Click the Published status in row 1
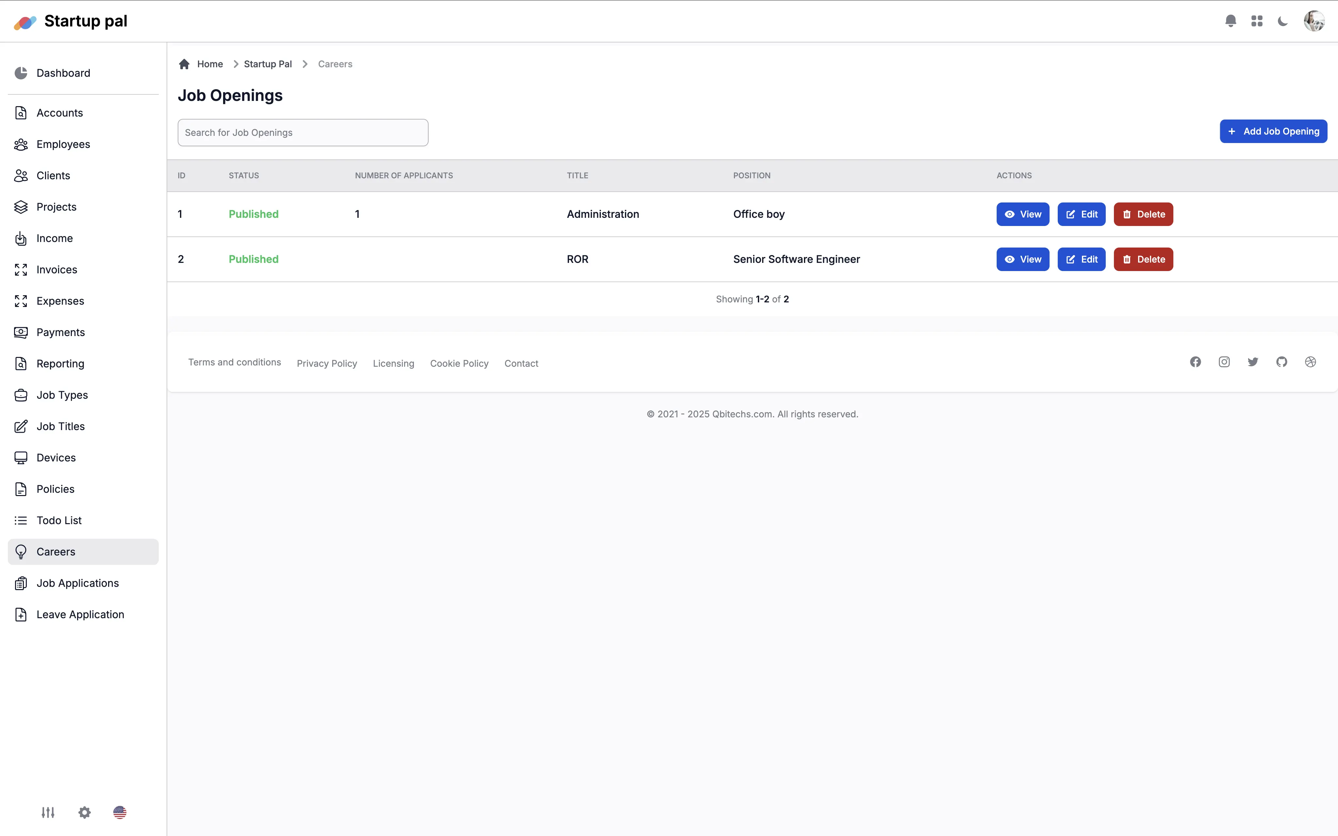Screen dimensions: 1338x836 (x=254, y=215)
